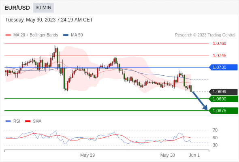
Task: Click the pink MA 20 legend swatch
Action: click(8, 35)
